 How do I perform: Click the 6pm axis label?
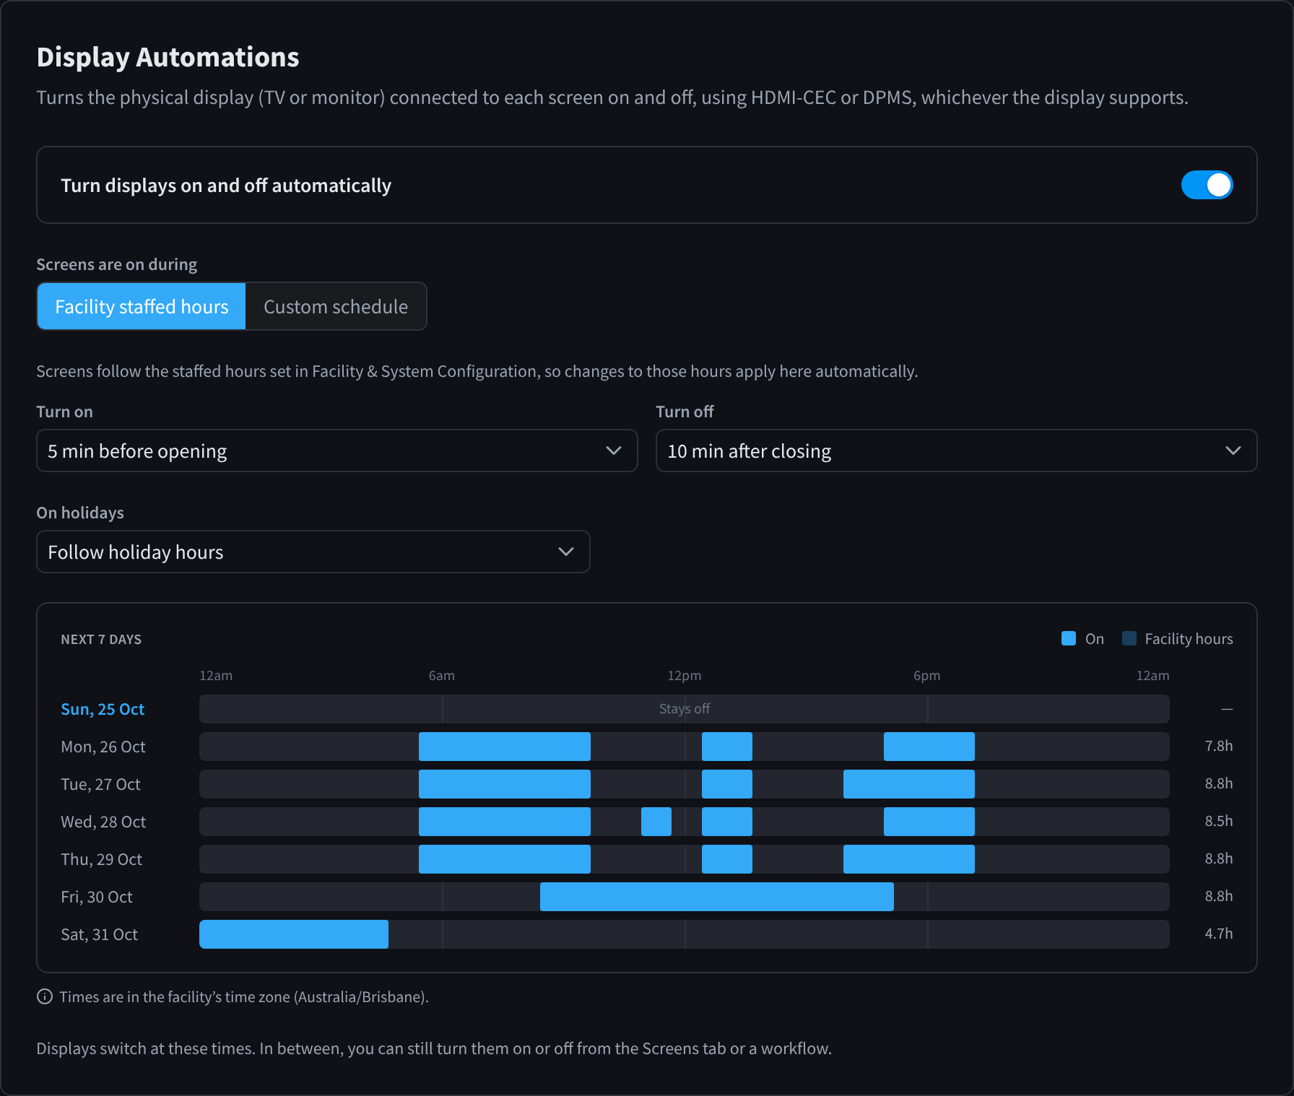point(927,676)
